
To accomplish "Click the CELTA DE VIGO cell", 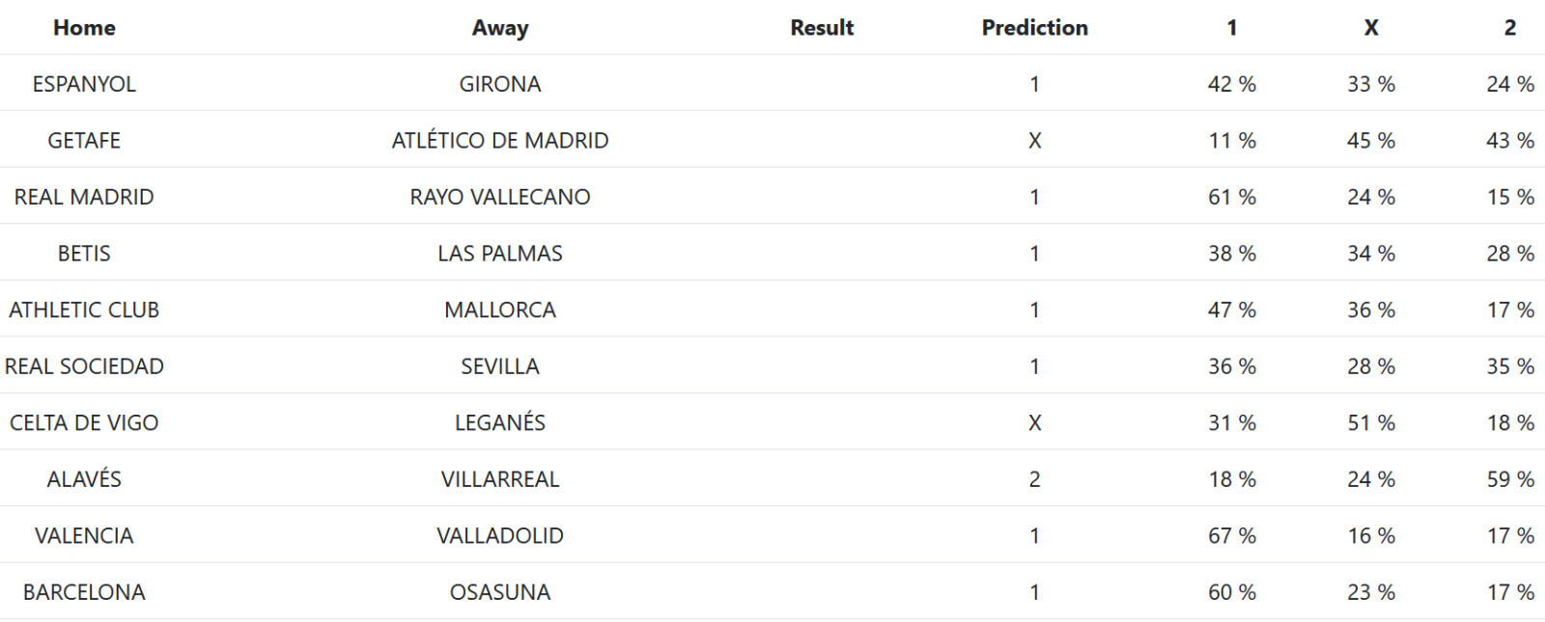I will coord(84,422).
